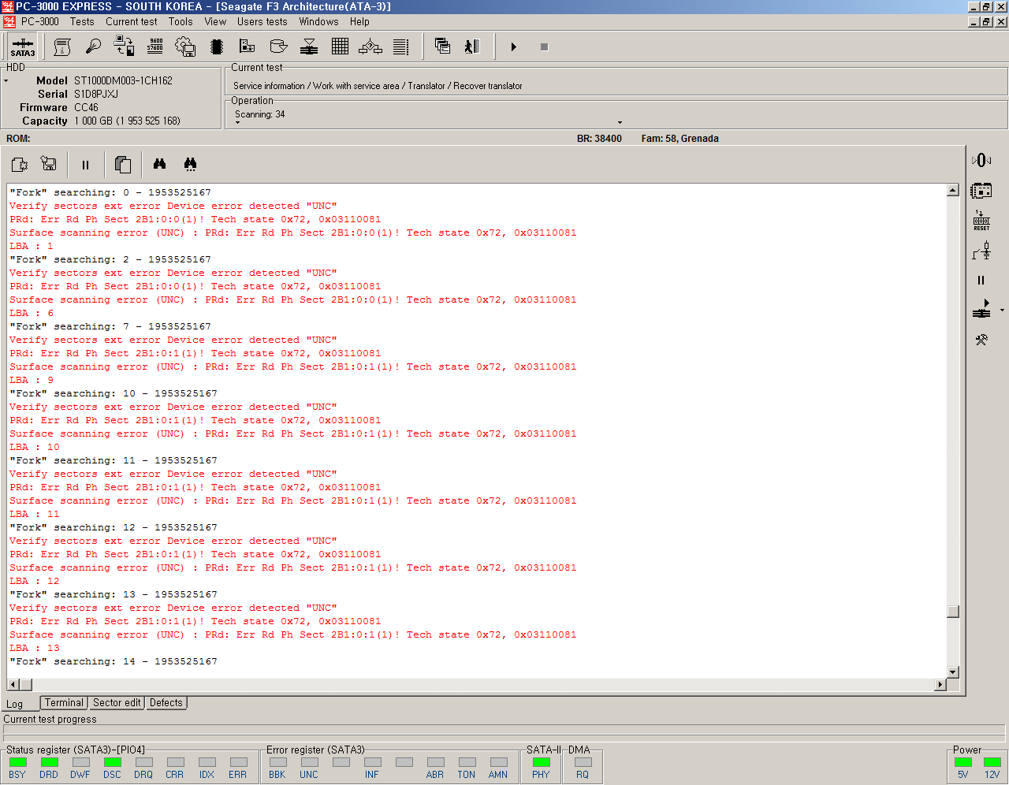
Task: Click the copy log pages icon
Action: [123, 164]
